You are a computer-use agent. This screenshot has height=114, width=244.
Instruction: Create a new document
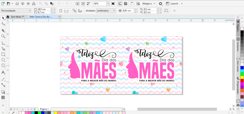pos(3,3)
